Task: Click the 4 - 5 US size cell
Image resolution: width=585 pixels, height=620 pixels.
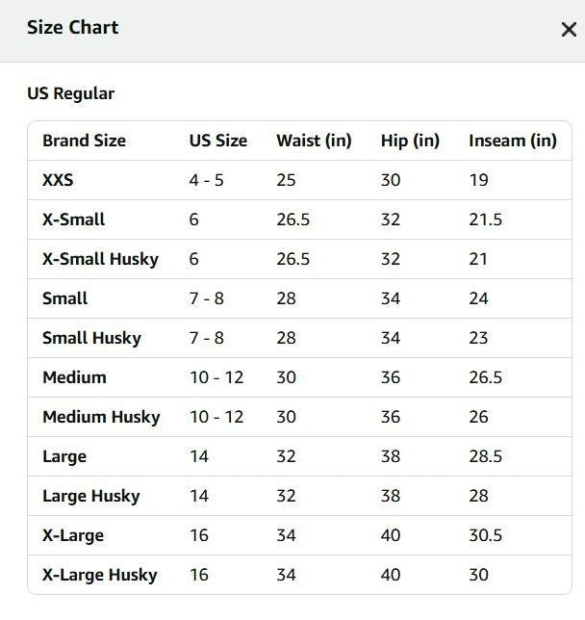Action: [206, 180]
